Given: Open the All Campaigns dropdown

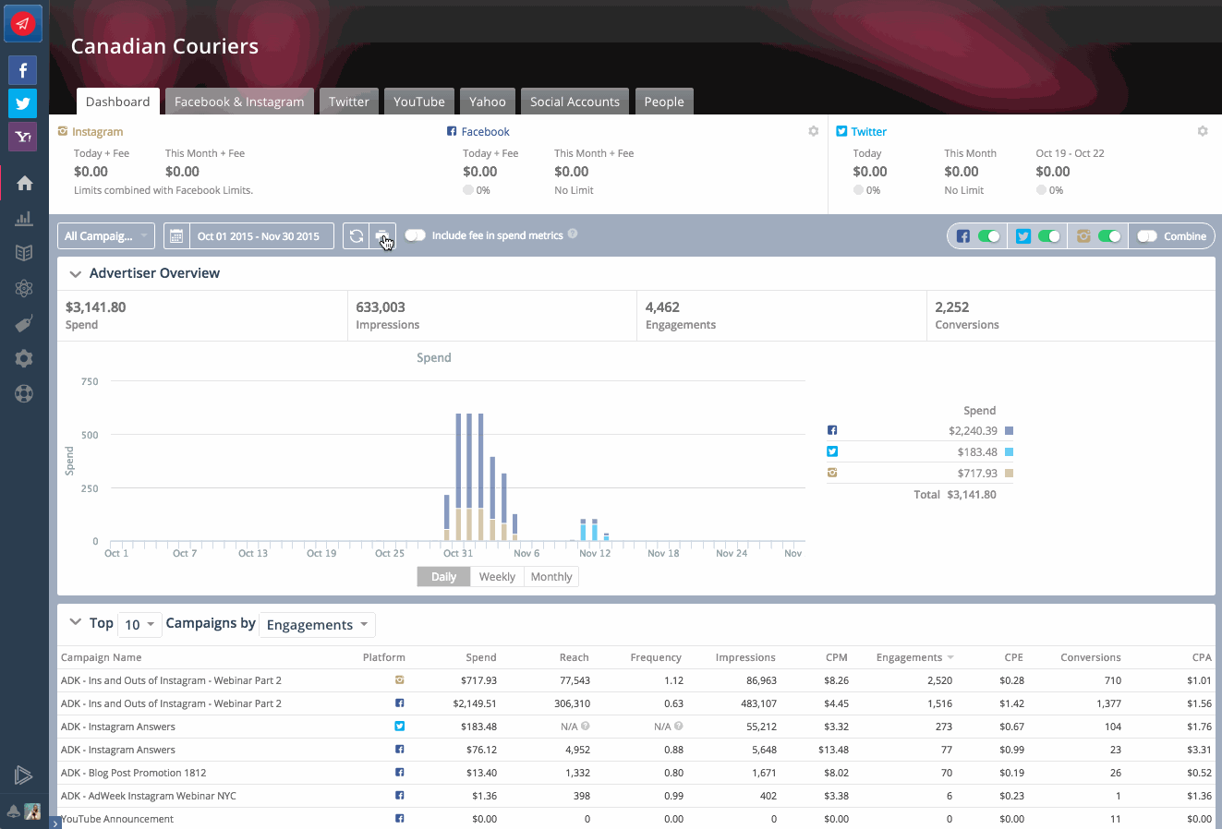Looking at the screenshot, I should click(x=104, y=235).
